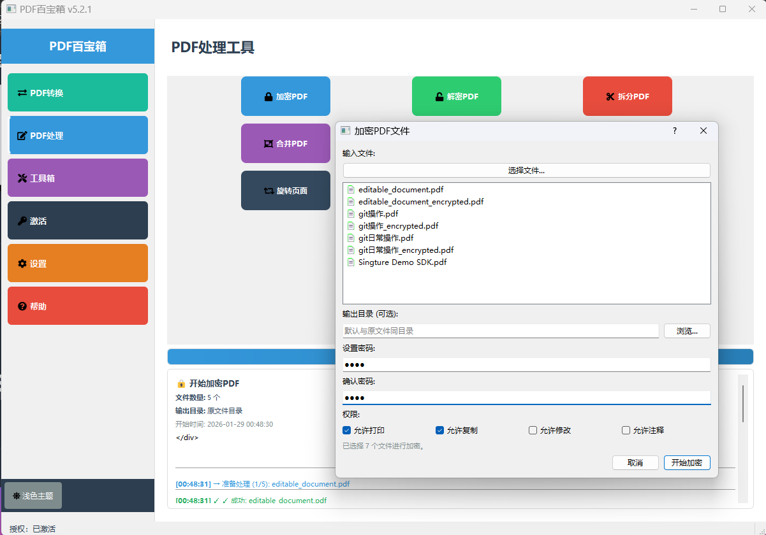Enable the 允许修改 permission

[533, 430]
